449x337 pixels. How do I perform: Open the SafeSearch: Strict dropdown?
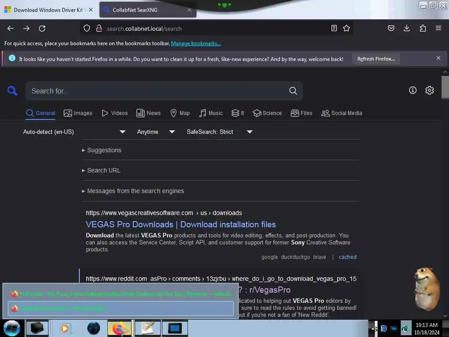tap(219, 132)
